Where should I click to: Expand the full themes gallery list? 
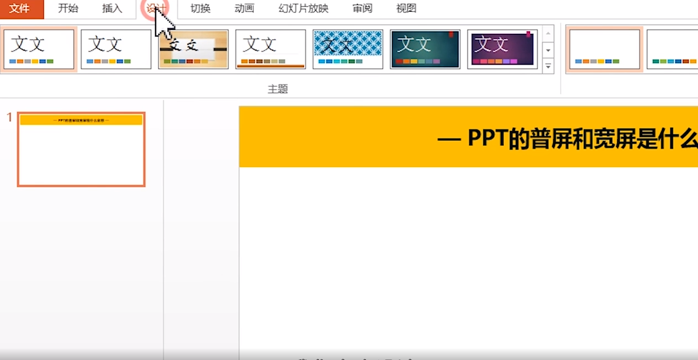(x=548, y=66)
